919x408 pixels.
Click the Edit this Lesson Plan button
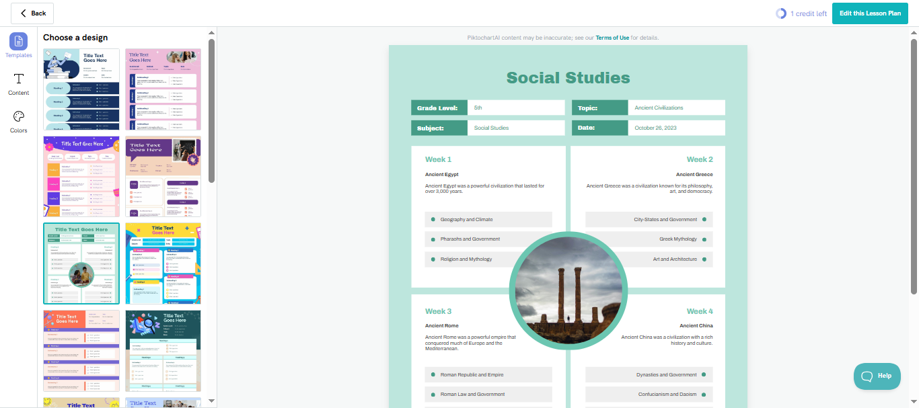(870, 13)
